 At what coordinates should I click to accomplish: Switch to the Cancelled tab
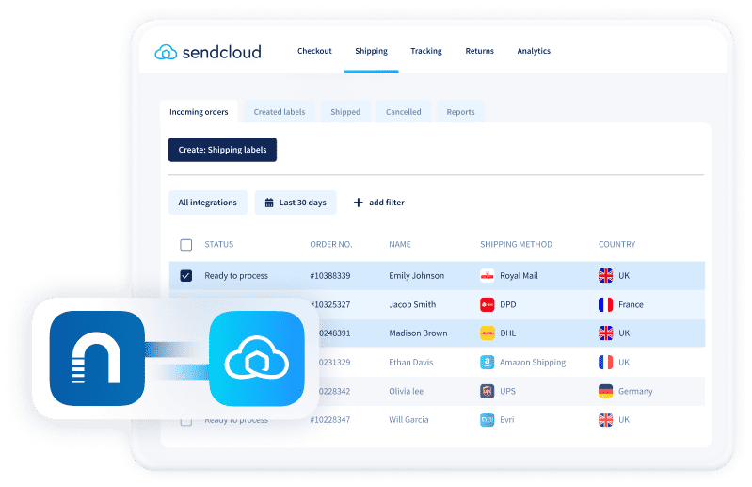404,112
